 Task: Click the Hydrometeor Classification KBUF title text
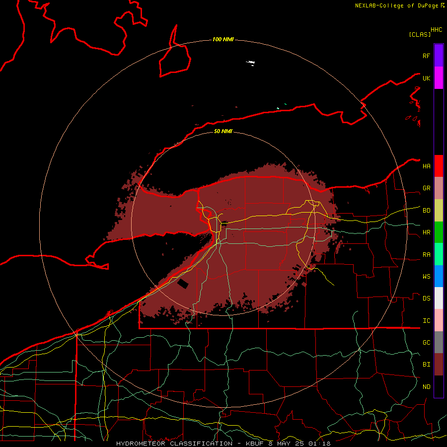(223, 444)
